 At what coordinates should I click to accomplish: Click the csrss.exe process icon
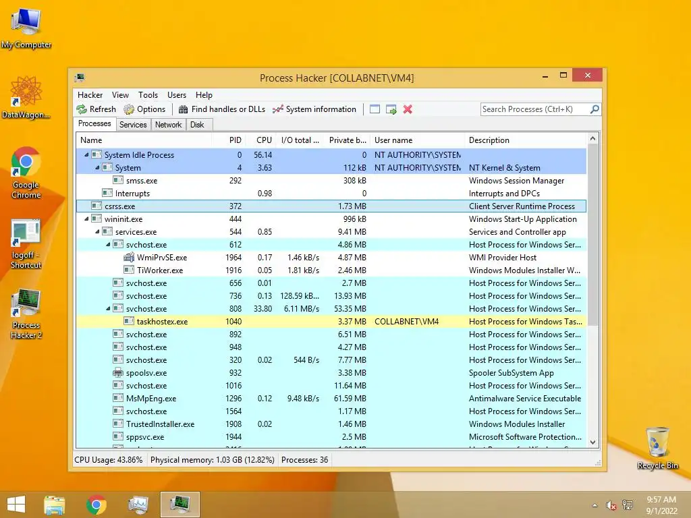pos(96,206)
